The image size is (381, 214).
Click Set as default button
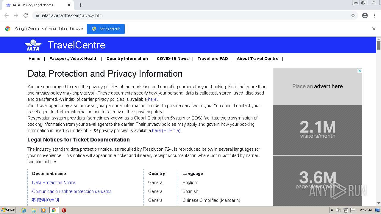(x=106, y=29)
